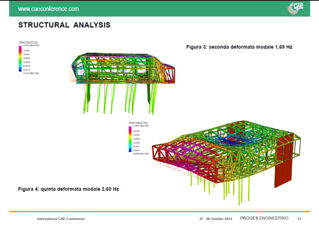Screen dimensions: 319x226
Task: Select the Figura 3 caption text
Action: click(x=239, y=47)
